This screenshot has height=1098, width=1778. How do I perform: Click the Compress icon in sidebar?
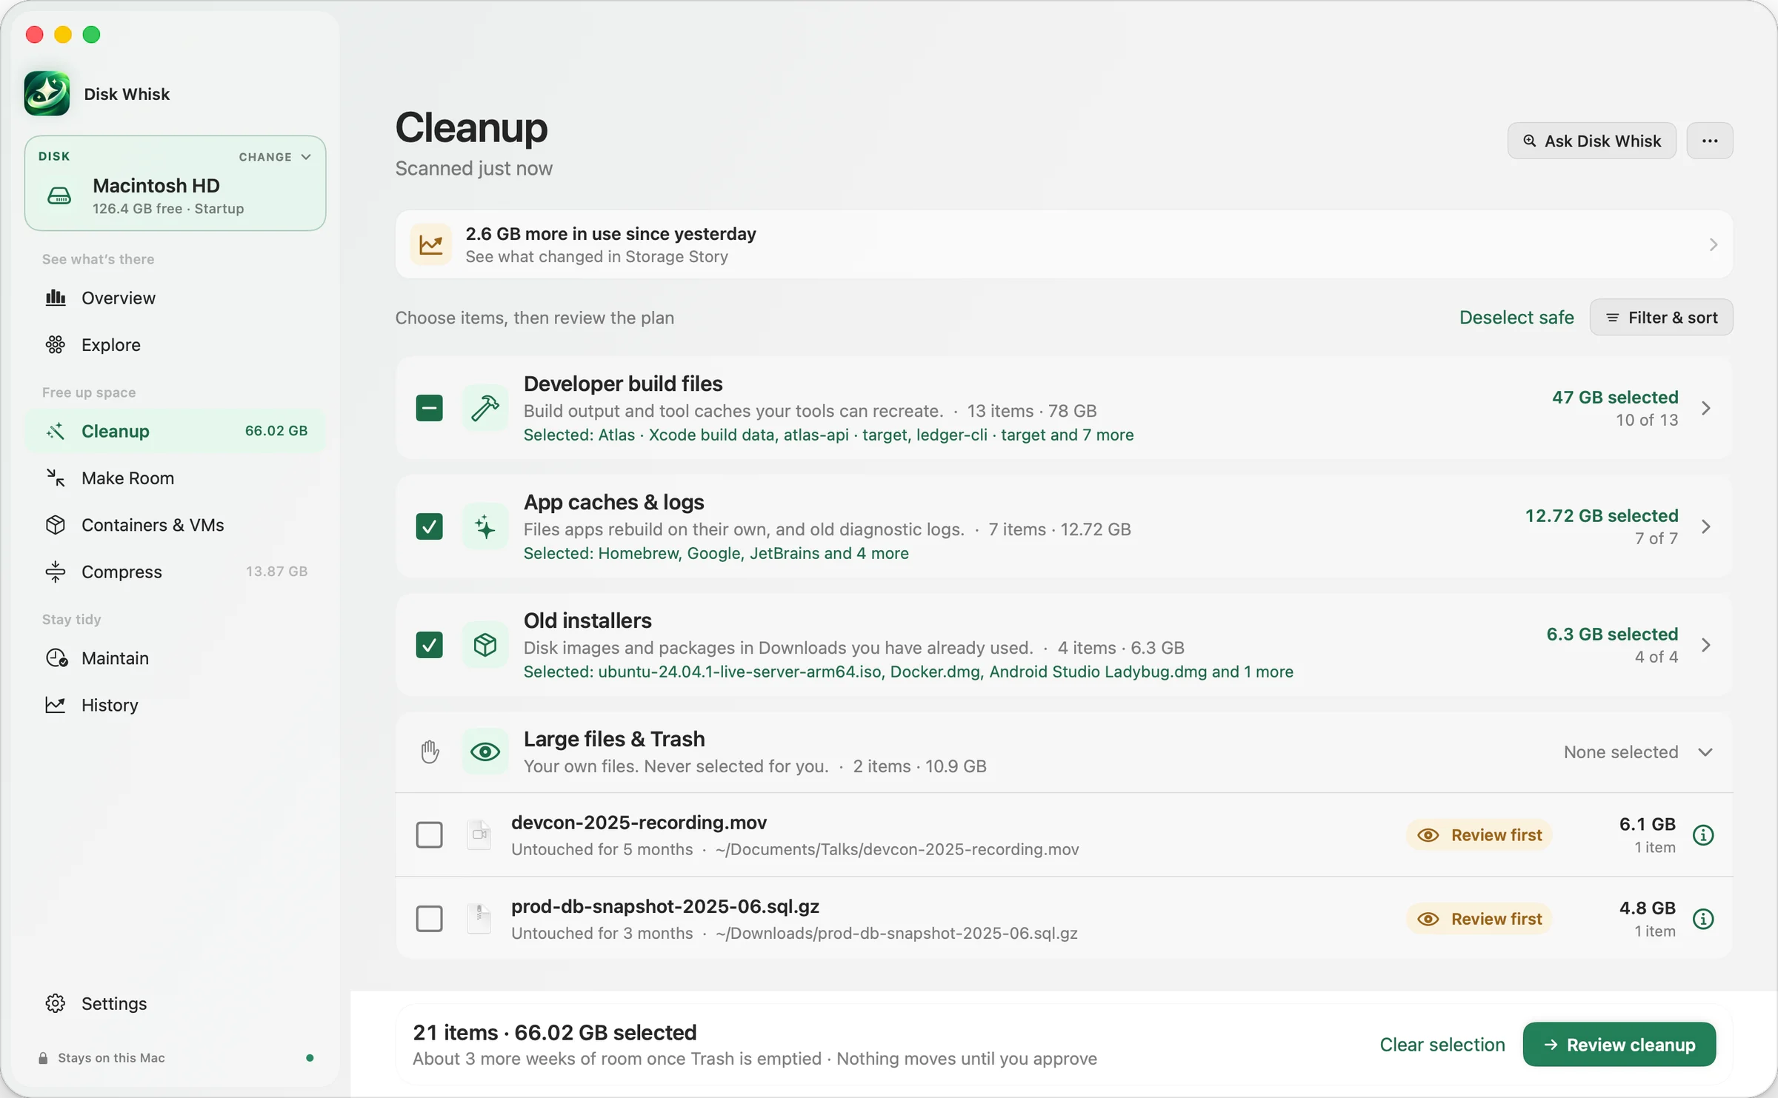pos(56,572)
